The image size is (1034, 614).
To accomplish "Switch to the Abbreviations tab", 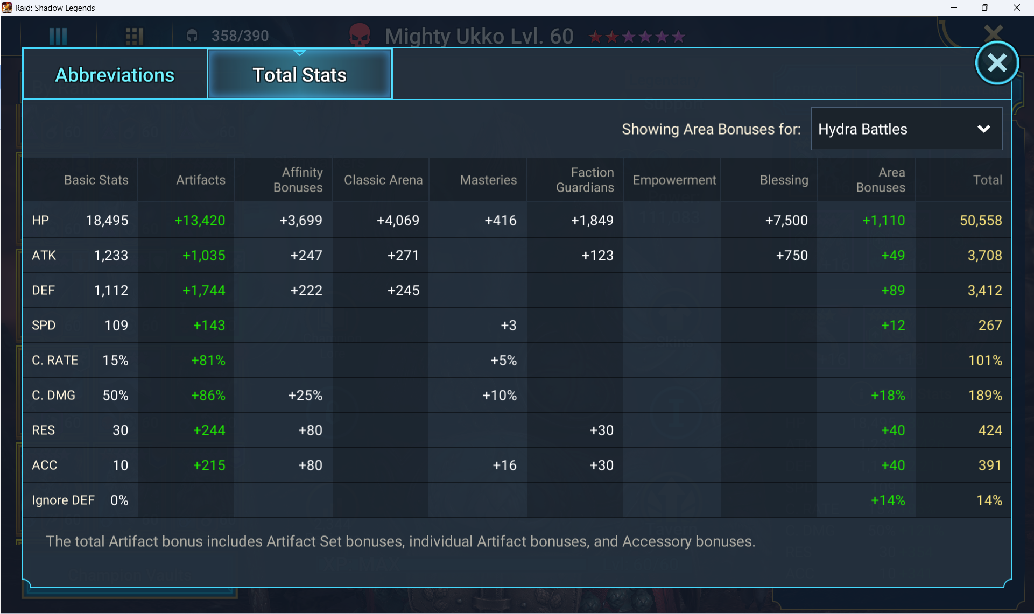I will [115, 75].
